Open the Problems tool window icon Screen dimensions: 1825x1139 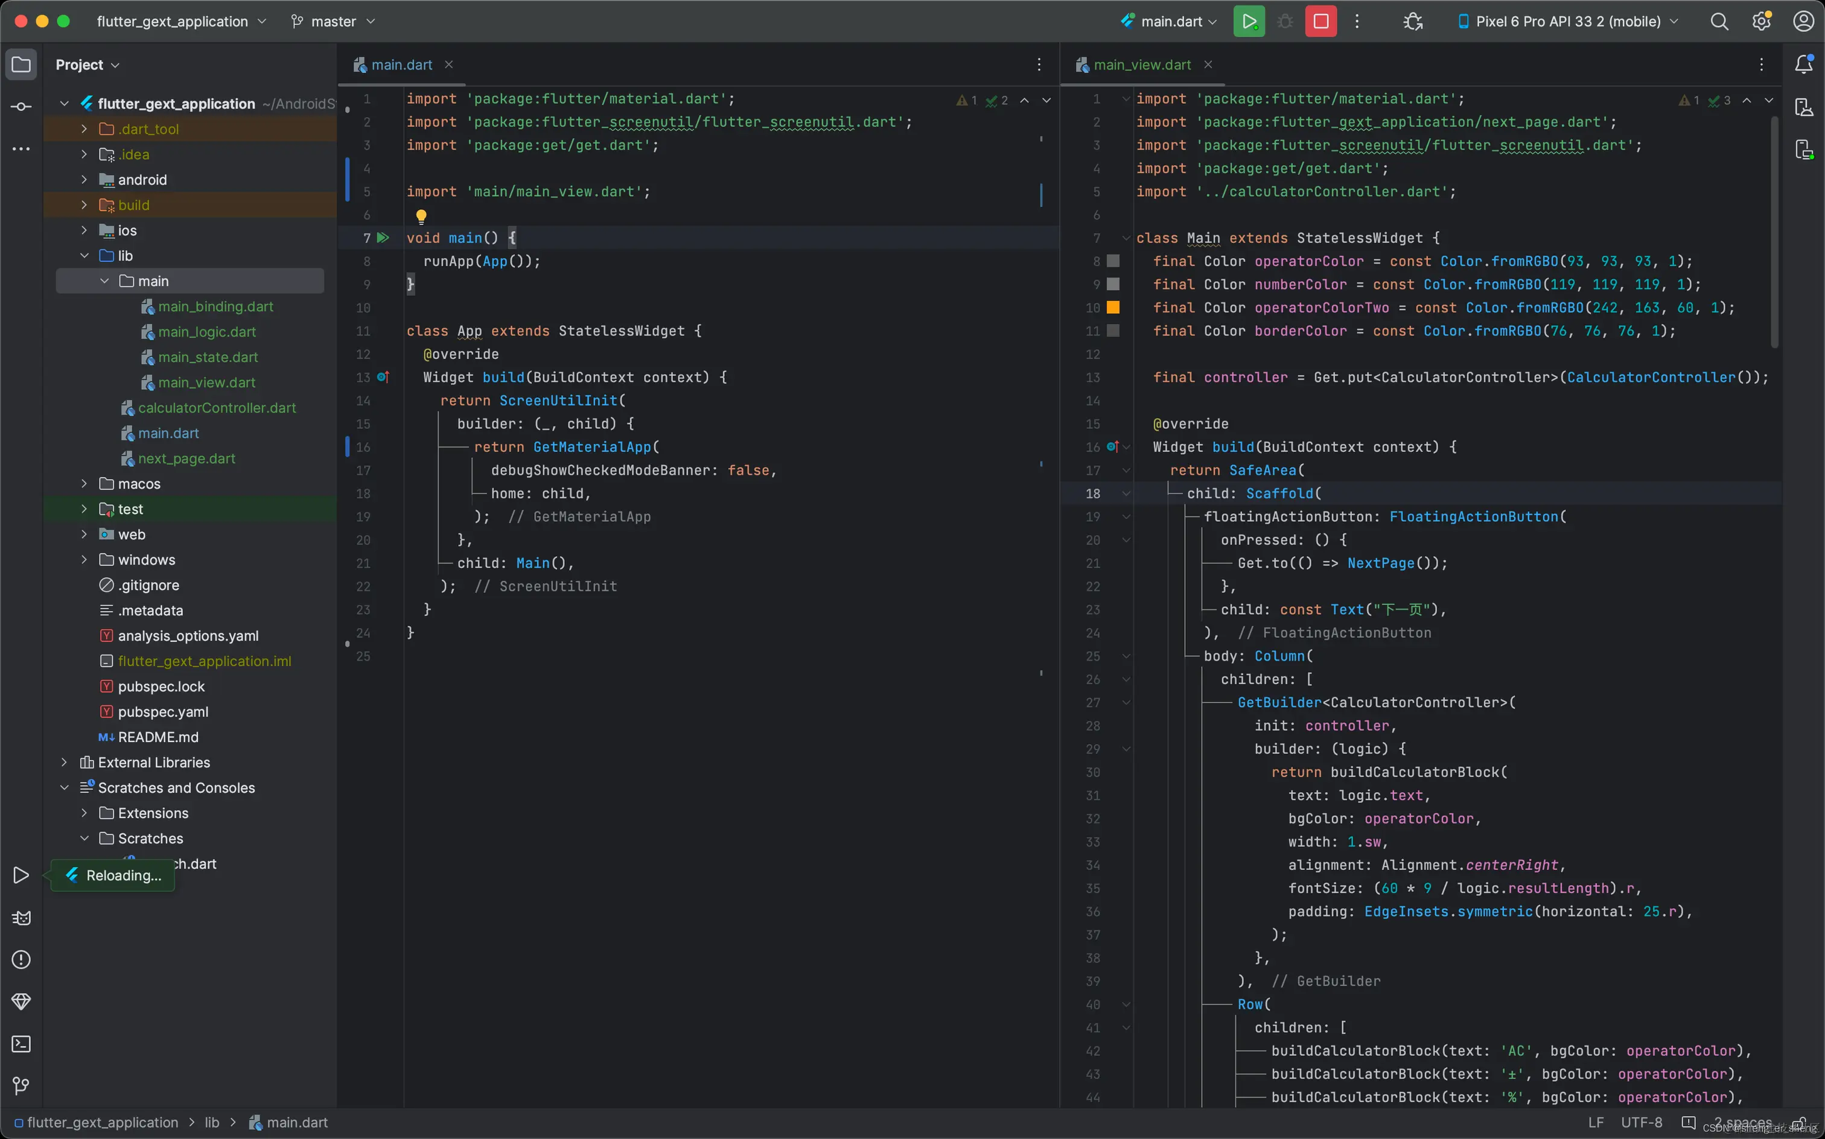click(x=21, y=959)
